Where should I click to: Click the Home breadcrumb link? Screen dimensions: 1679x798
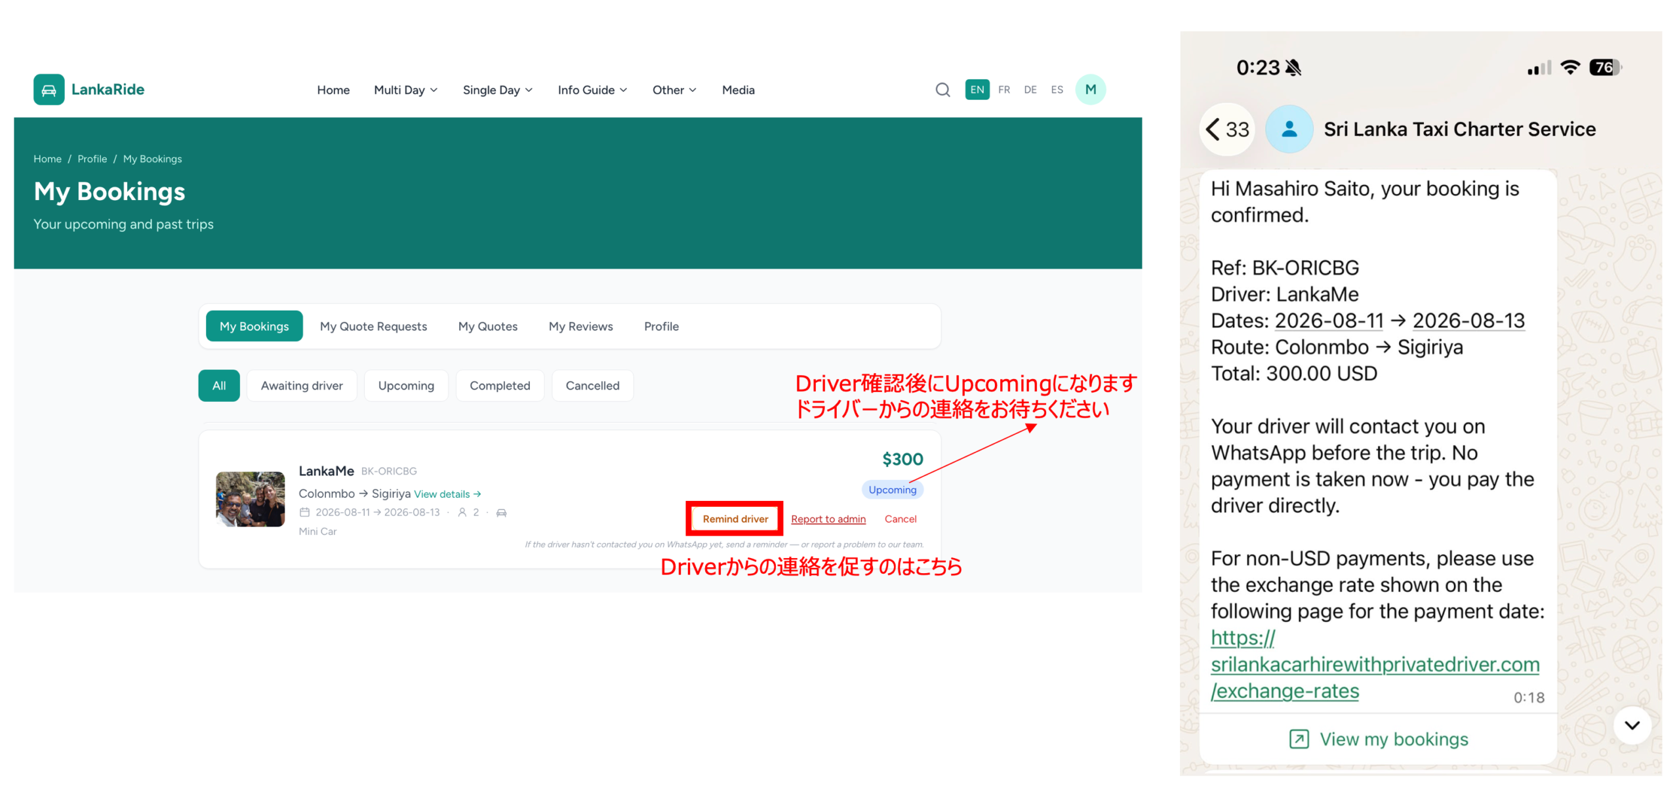[x=47, y=159]
